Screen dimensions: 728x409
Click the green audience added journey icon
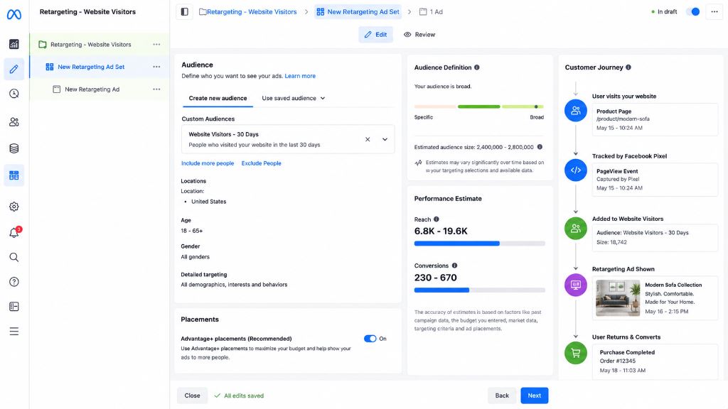click(x=576, y=229)
